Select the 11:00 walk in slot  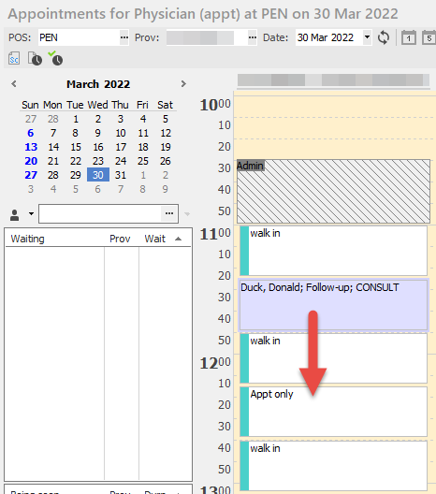pyautogui.click(x=333, y=251)
